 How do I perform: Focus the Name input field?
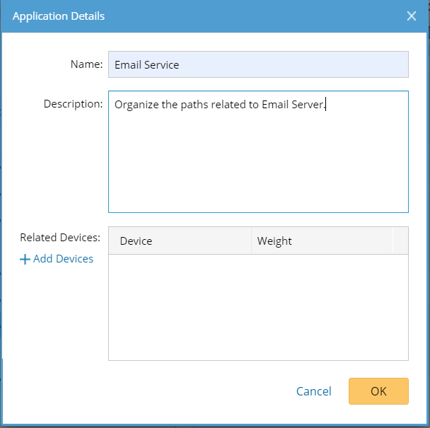[258, 64]
